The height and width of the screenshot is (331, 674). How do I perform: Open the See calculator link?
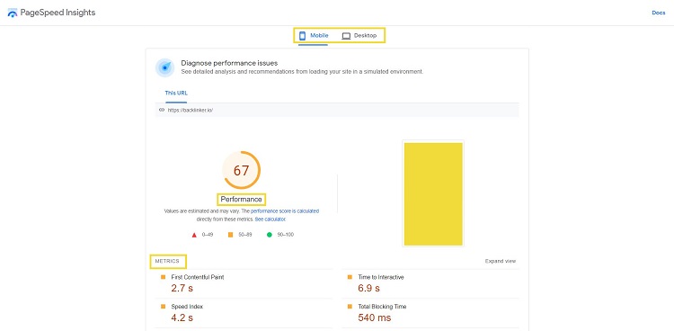tap(270, 219)
